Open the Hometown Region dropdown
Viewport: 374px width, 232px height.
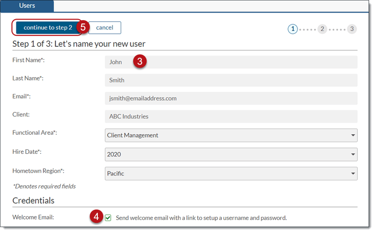[x=231, y=173]
